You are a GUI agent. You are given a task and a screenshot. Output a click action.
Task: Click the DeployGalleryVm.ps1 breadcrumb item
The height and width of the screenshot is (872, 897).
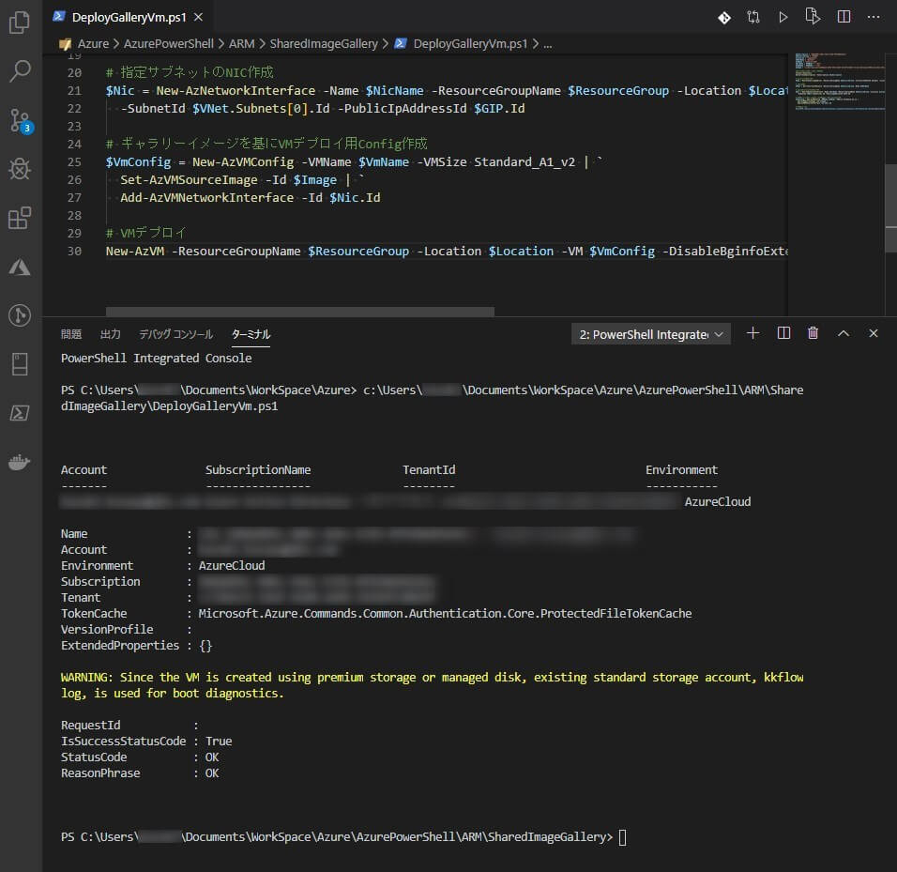pyautogui.click(x=470, y=43)
